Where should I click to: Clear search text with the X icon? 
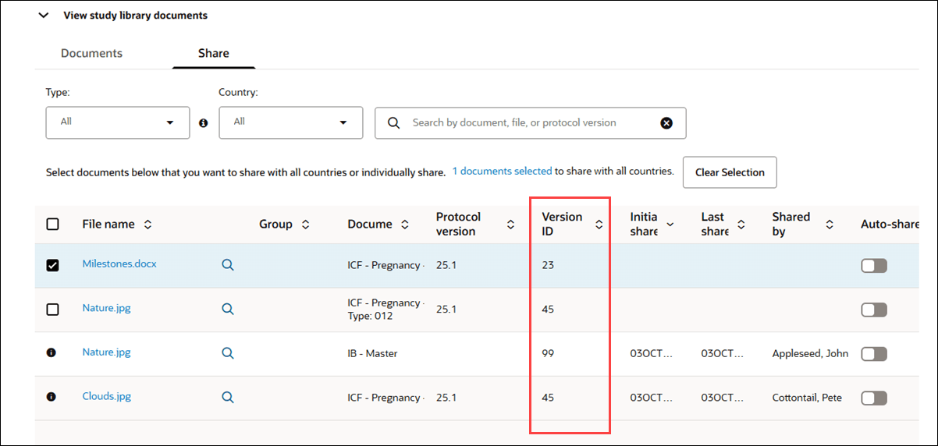[666, 123]
